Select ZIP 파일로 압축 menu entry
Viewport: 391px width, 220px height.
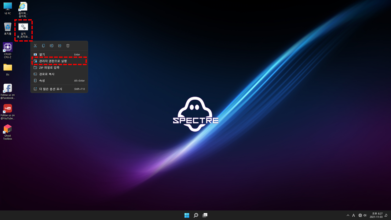point(59,68)
